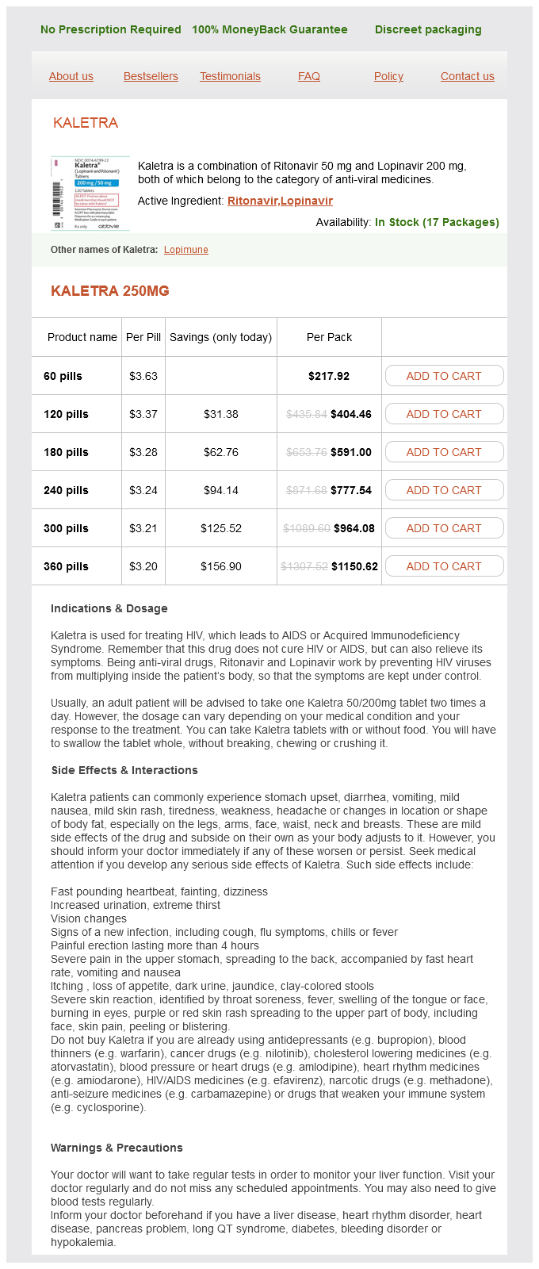539x1269 pixels.
Task: Follow the Lopimune alternate name link
Action: pyautogui.click(x=186, y=250)
